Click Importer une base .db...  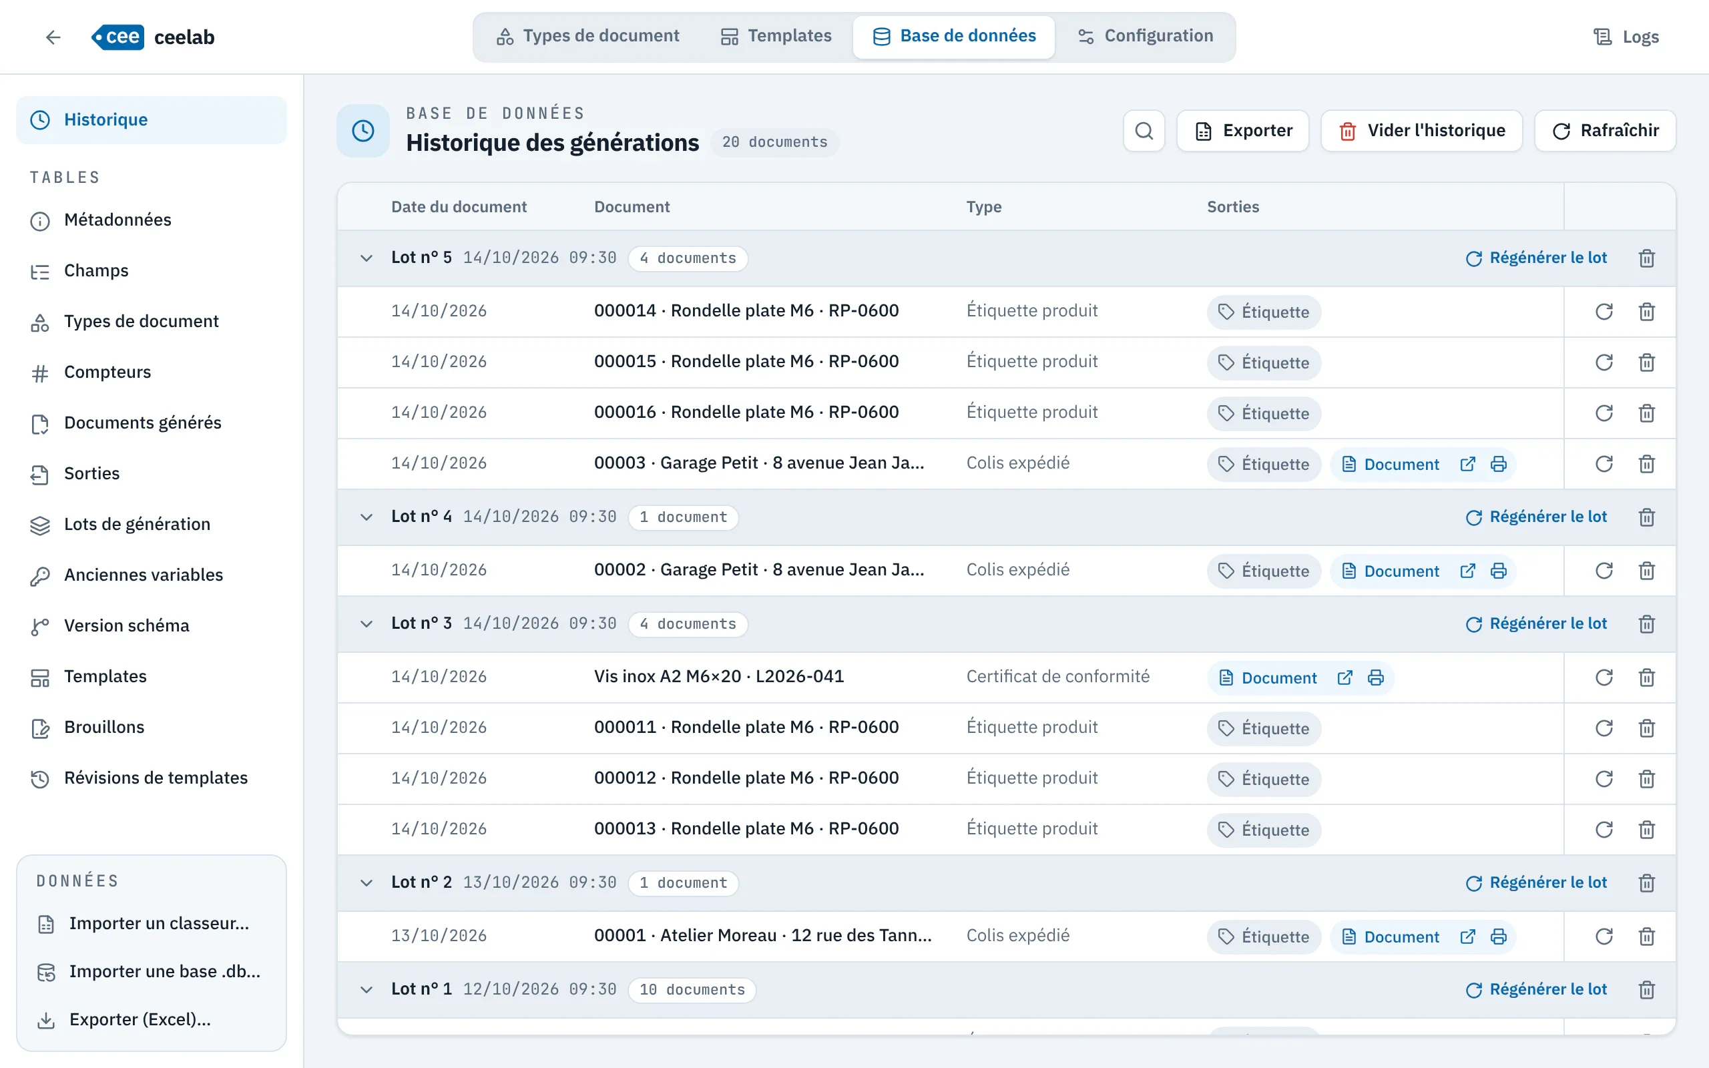151,972
